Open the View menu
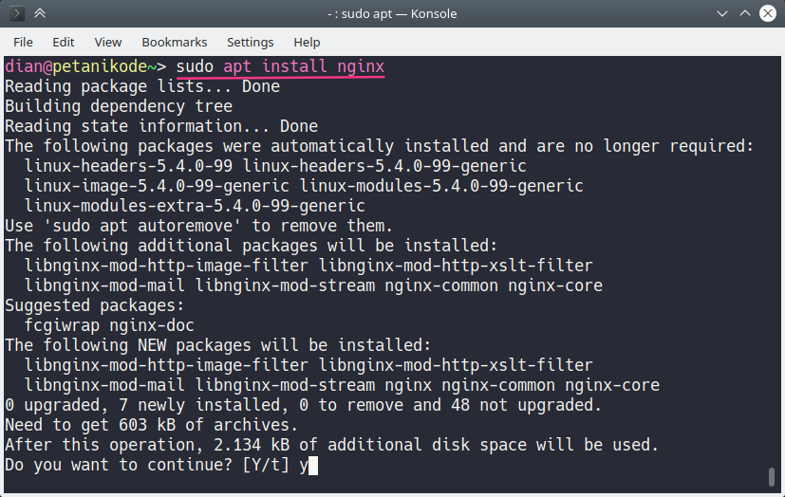785x497 pixels. [x=108, y=43]
